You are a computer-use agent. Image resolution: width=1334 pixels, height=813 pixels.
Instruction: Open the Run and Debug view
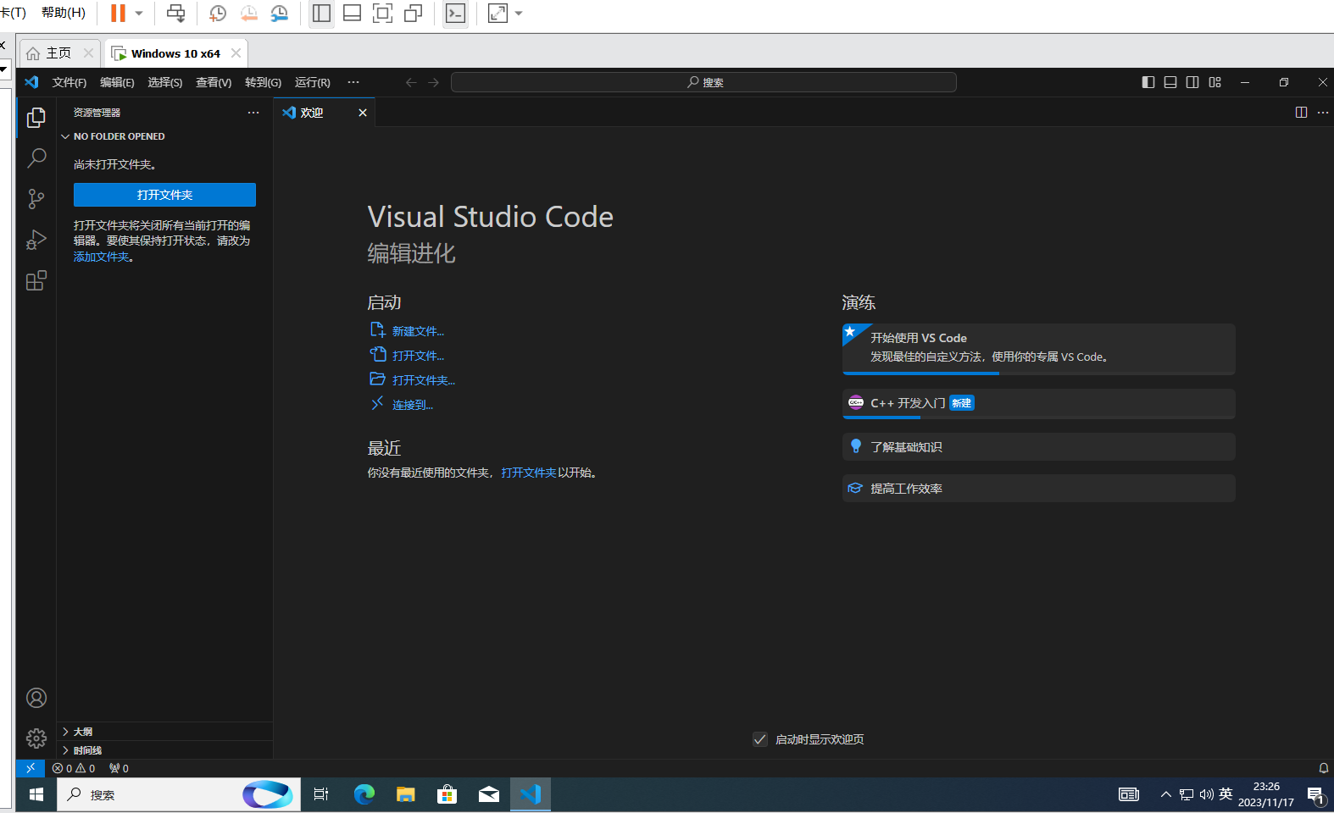tap(36, 240)
